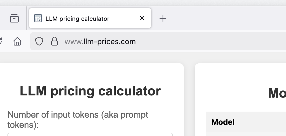This screenshot has height=136, width=286.
Task: Close the LLM pricing calculator tab
Action: click(142, 18)
